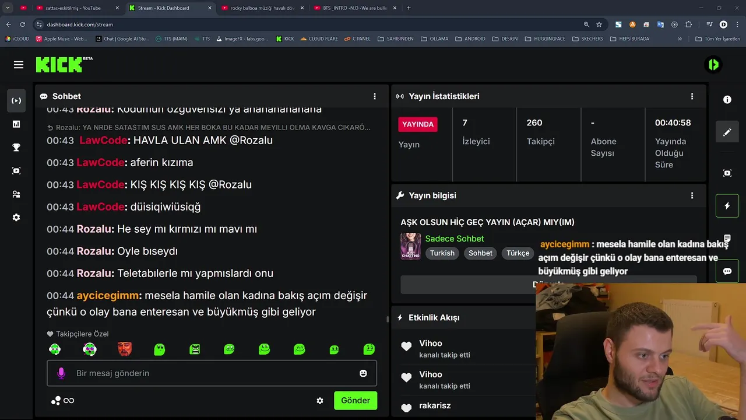Screen dimensions: 746x420
Task: Open the Sohbet panel three-dot menu
Action: coord(375,96)
